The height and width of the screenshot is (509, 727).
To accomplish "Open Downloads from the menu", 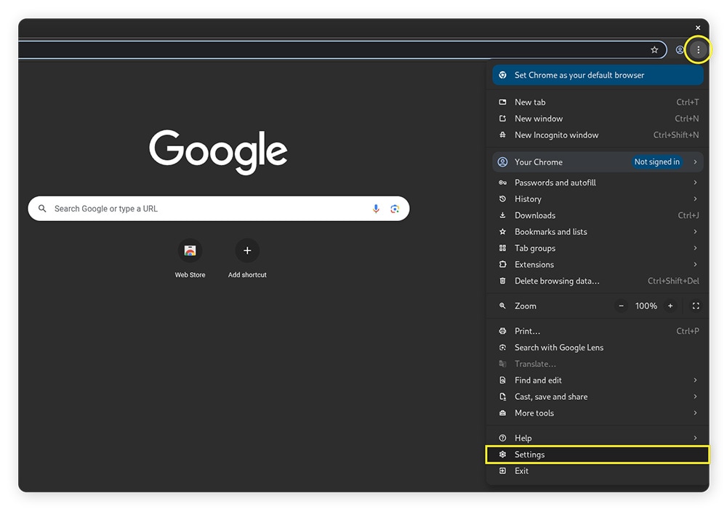I will 598,215.
